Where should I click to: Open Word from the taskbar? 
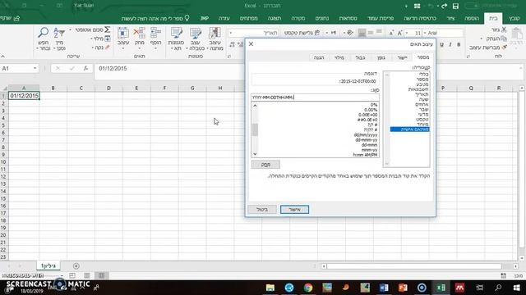[x=384, y=288]
